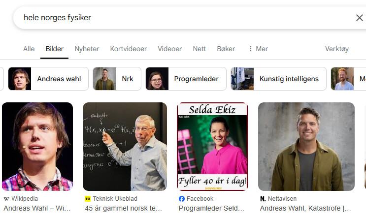Select the Bøker tab
The height and width of the screenshot is (217, 366).
226,49
